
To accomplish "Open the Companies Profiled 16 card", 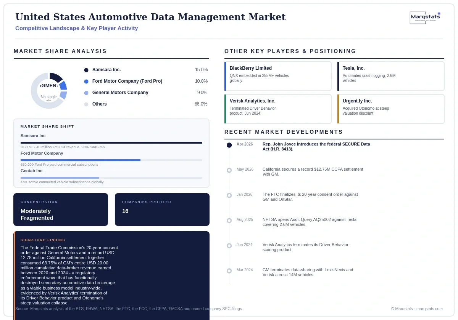I will coord(162,210).
